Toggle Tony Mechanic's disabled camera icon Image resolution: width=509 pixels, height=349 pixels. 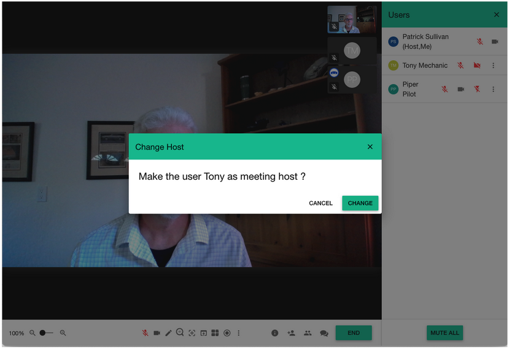pos(477,66)
